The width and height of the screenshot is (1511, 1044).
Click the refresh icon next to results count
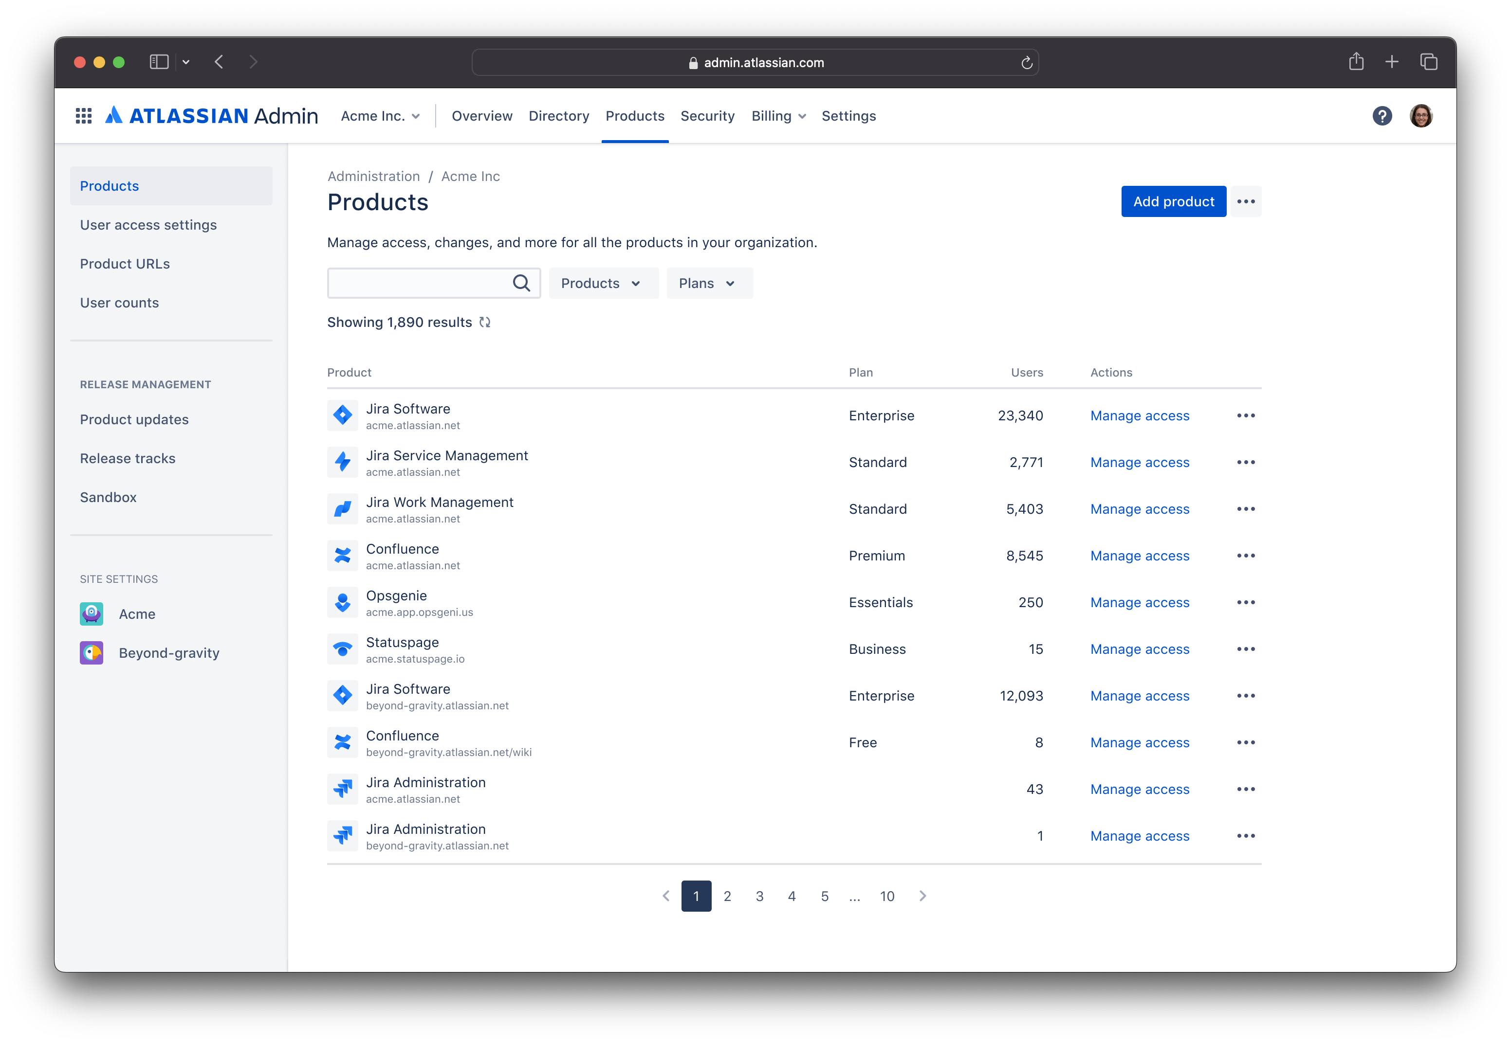484,322
